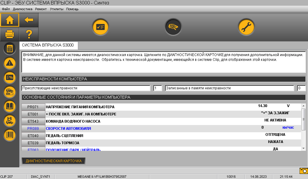
Task: Click the 14.30 voltage value
Action: click(263, 106)
